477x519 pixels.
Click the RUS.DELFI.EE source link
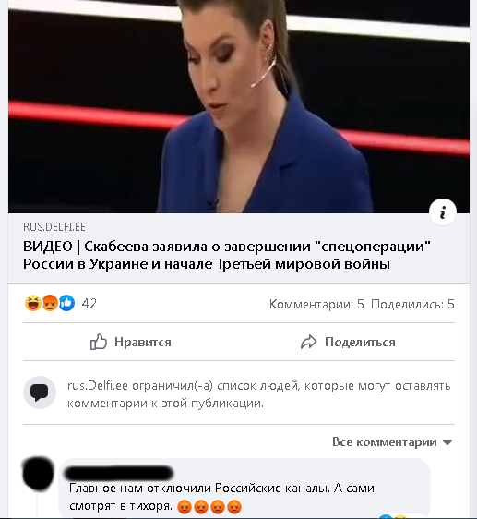(54, 227)
